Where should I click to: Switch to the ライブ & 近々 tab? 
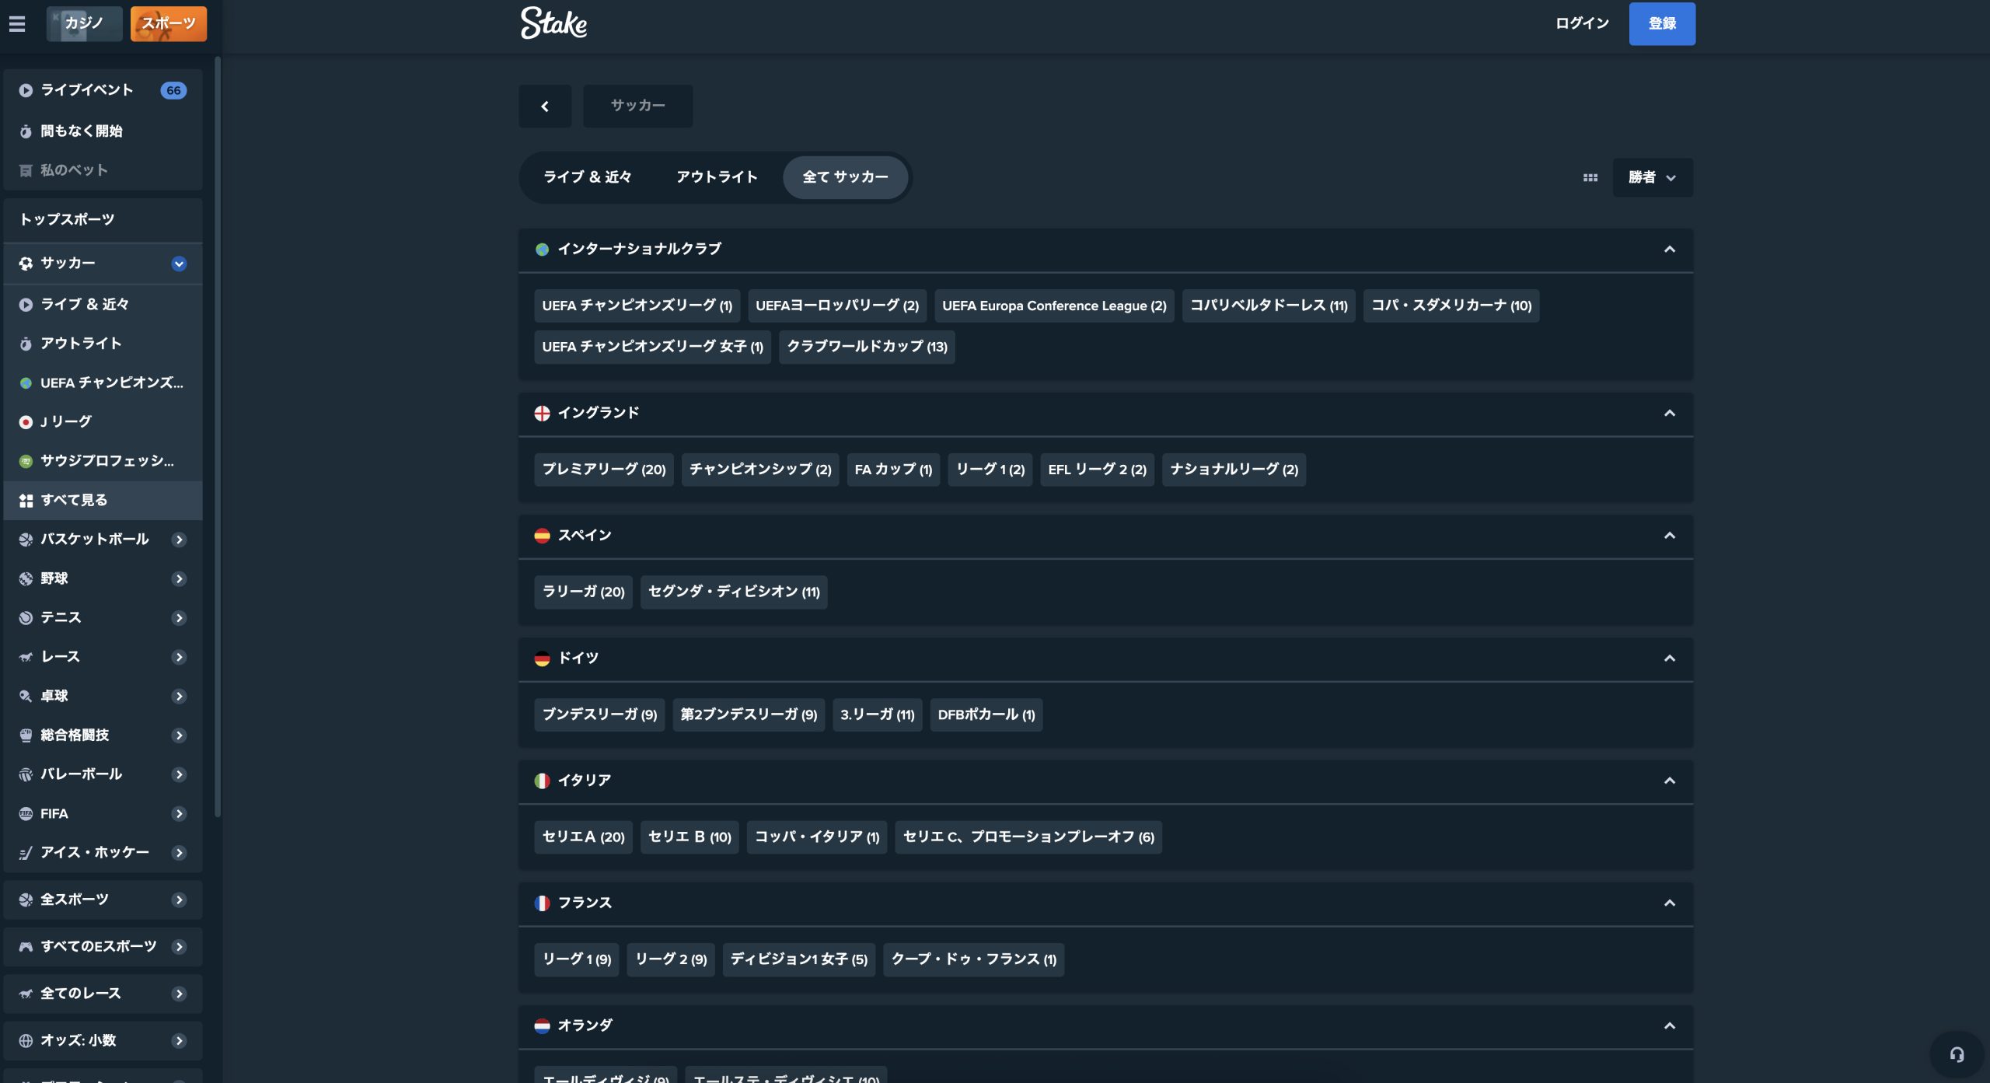587,178
